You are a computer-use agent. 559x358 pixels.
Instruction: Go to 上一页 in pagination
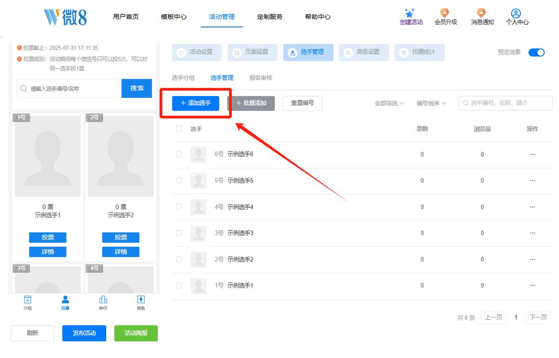[x=493, y=317]
